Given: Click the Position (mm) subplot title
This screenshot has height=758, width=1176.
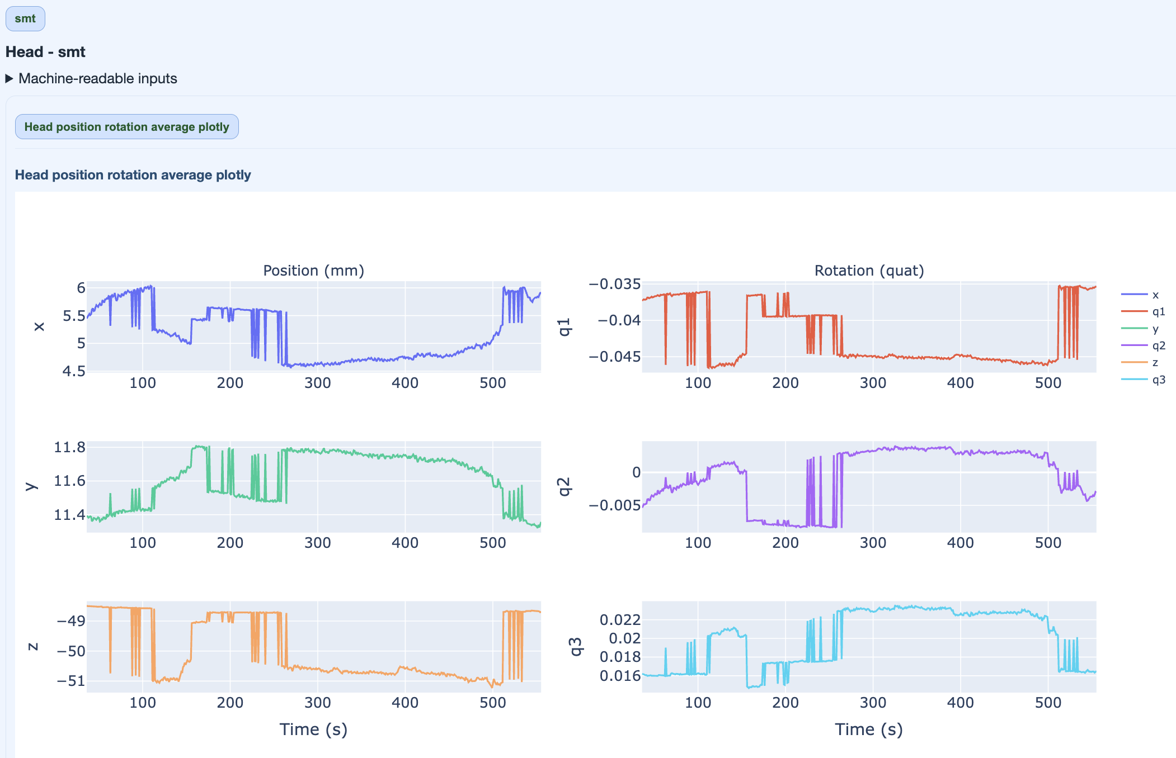Looking at the screenshot, I should (x=313, y=271).
